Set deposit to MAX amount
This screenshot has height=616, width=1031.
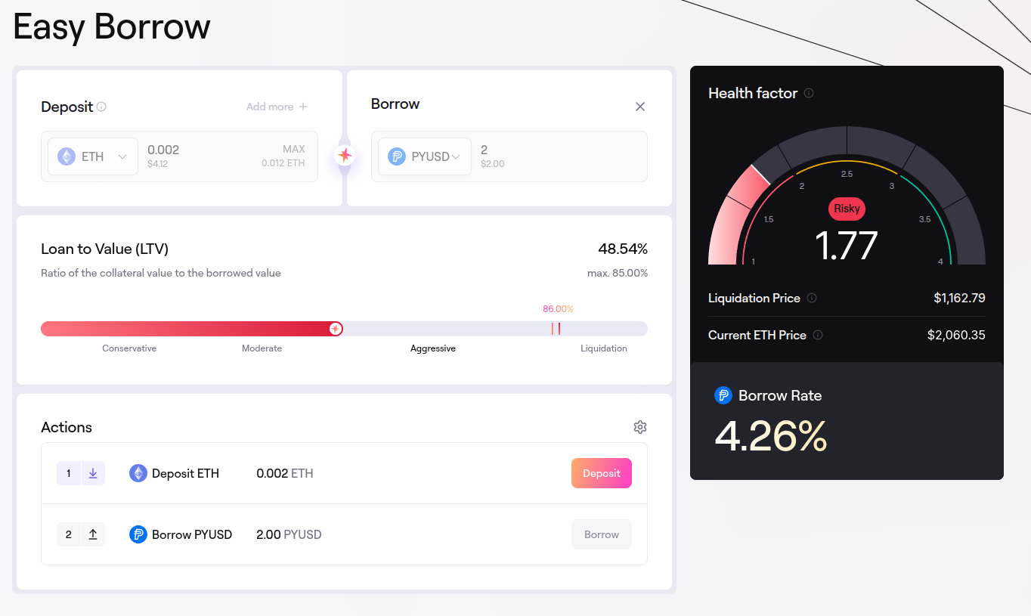point(293,150)
